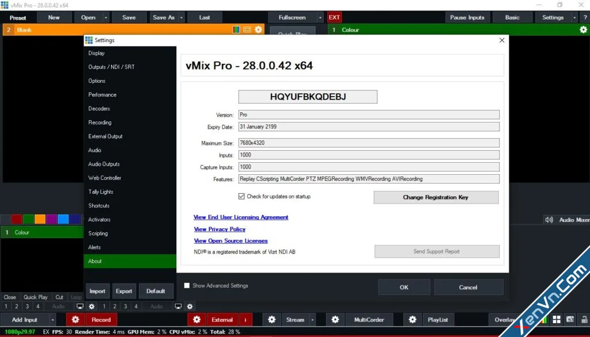Select the orange colour category swatch
Image resolution: width=590 pixels, height=337 pixels.
pos(40,220)
